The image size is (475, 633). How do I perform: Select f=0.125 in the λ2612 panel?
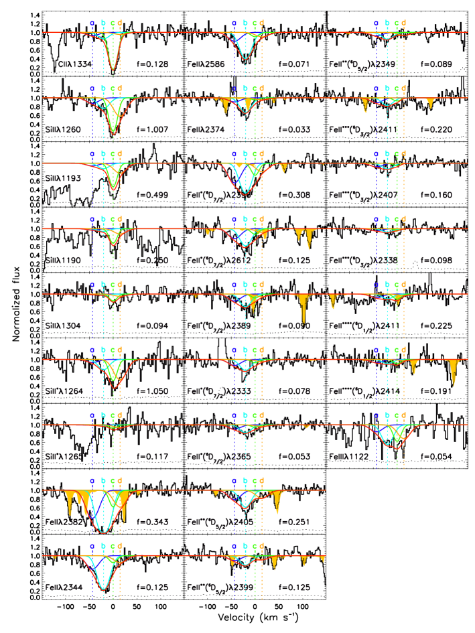(295, 261)
